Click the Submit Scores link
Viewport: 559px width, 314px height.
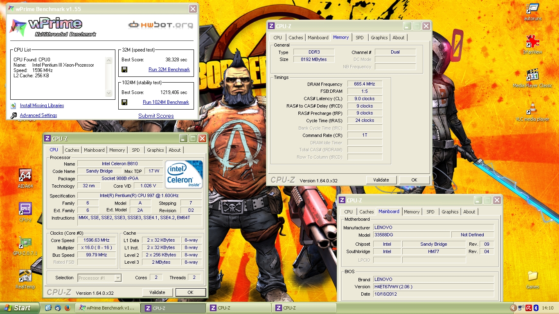click(x=156, y=116)
